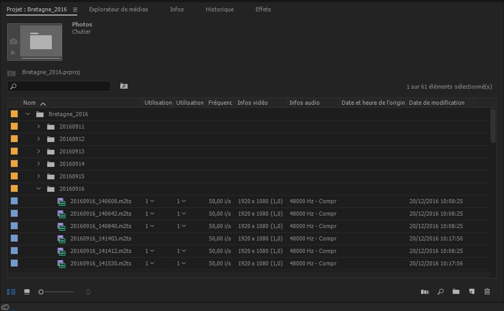
Task: Sort by the Nom column header
Action: (30, 103)
